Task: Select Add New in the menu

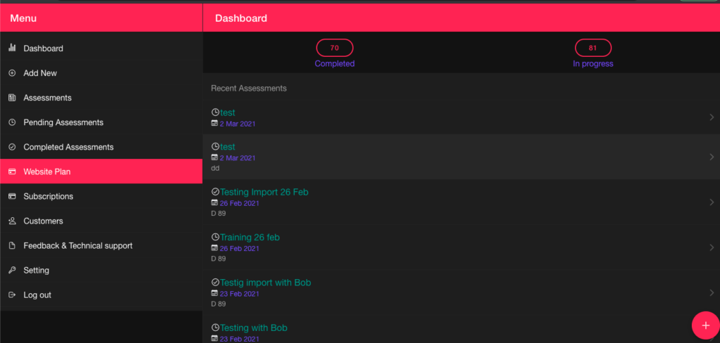Action: tap(101, 73)
